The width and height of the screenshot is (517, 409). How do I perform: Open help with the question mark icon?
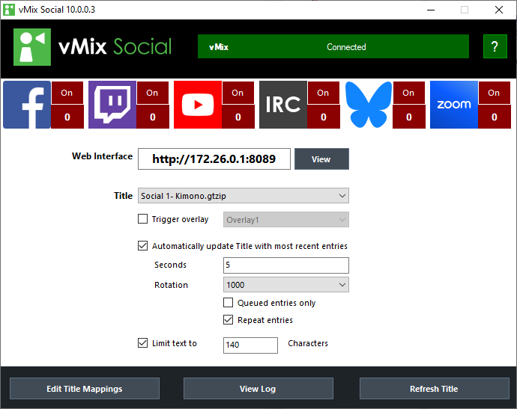point(495,46)
